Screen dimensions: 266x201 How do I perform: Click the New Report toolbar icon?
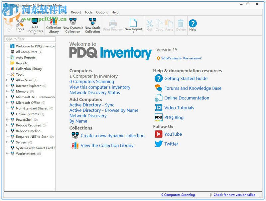133,24
